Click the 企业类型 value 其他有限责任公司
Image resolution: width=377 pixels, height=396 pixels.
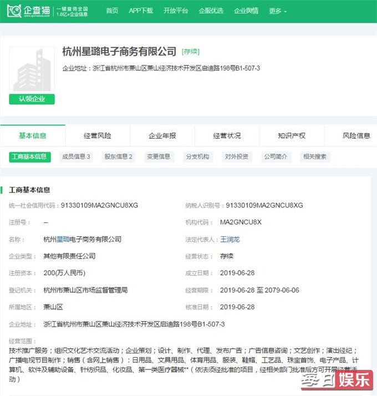point(69,256)
